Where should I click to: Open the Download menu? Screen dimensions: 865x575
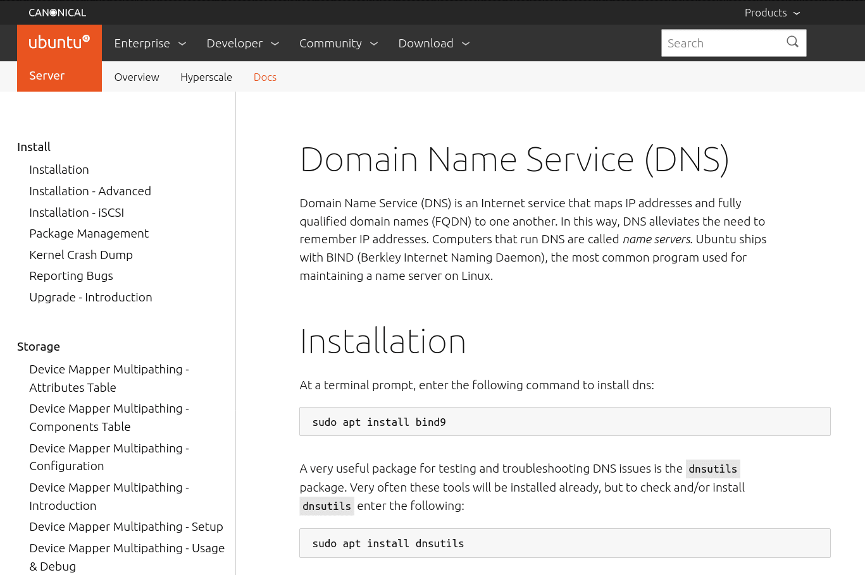point(434,44)
